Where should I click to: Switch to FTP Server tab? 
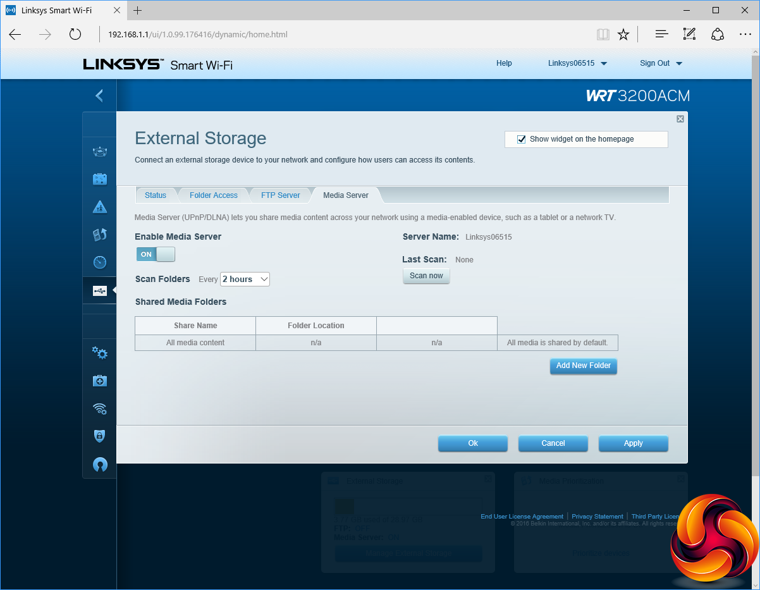click(280, 195)
